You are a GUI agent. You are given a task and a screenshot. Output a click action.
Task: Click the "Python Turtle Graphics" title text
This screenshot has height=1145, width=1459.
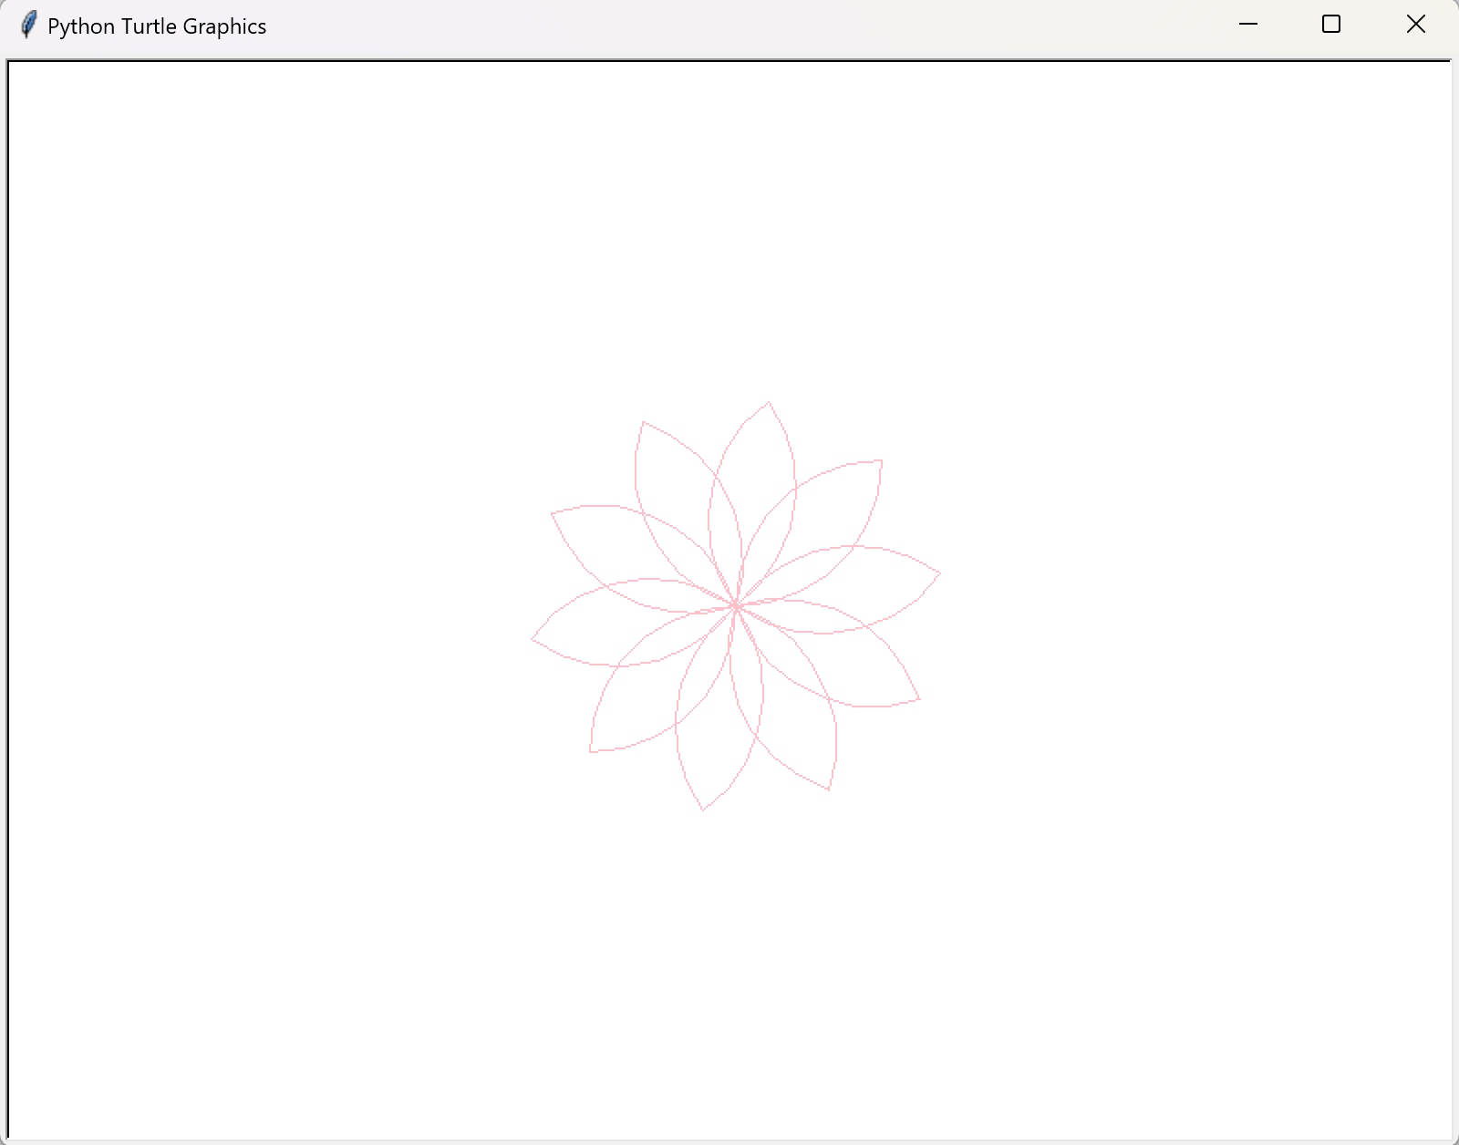(x=157, y=26)
